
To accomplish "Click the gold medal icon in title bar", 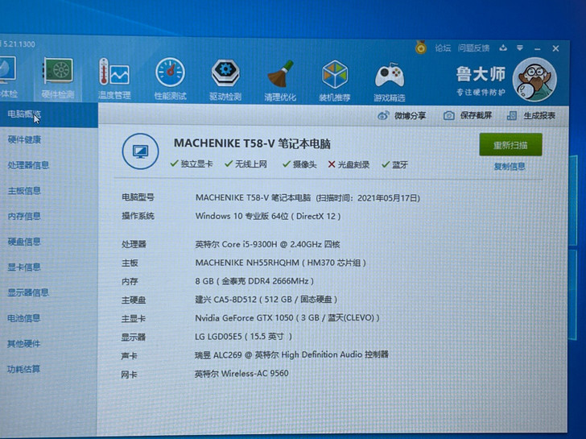I will 421,48.
